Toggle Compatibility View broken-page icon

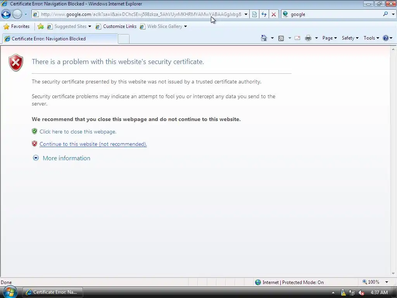click(254, 14)
